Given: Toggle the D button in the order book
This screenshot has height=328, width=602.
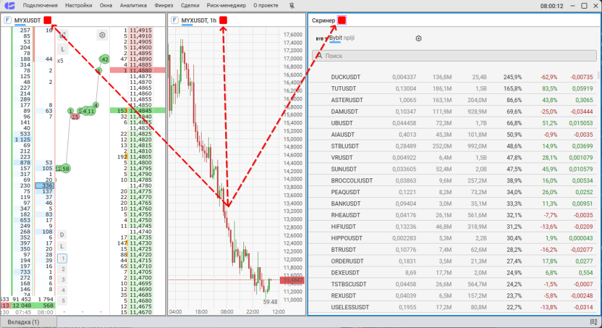Looking at the screenshot, I should click(x=62, y=235).
